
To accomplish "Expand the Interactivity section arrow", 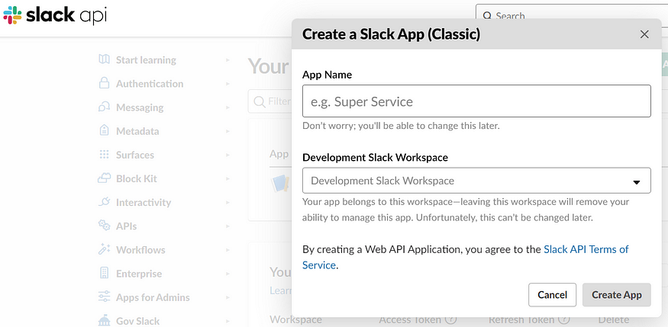I will pyautogui.click(x=228, y=203).
